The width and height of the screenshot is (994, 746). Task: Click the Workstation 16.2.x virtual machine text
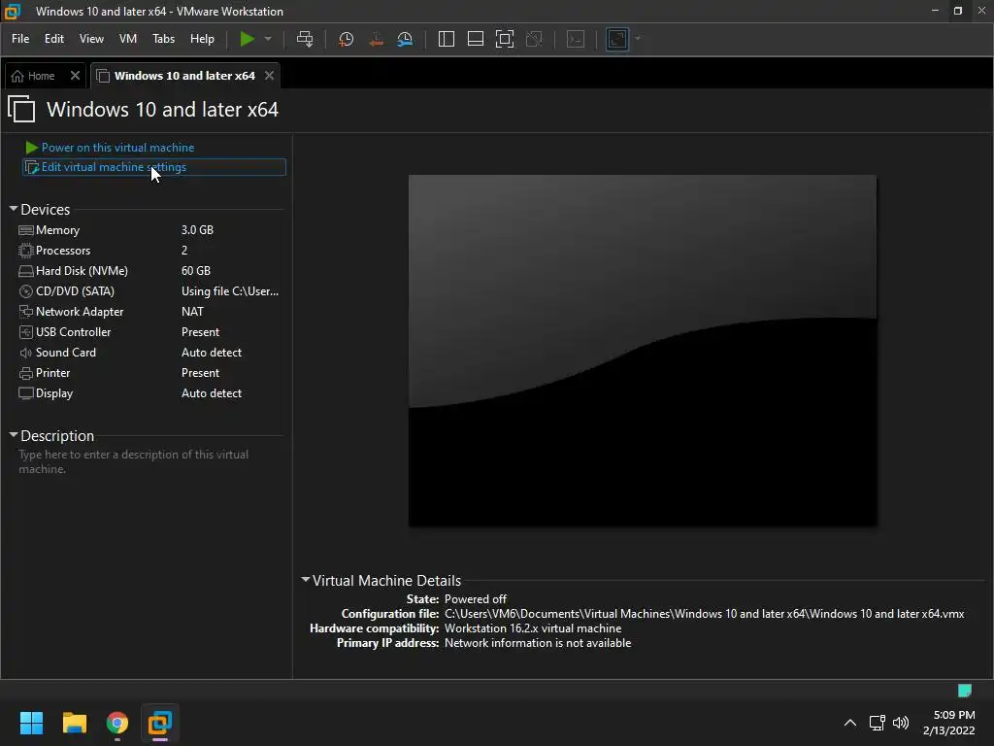click(x=533, y=628)
